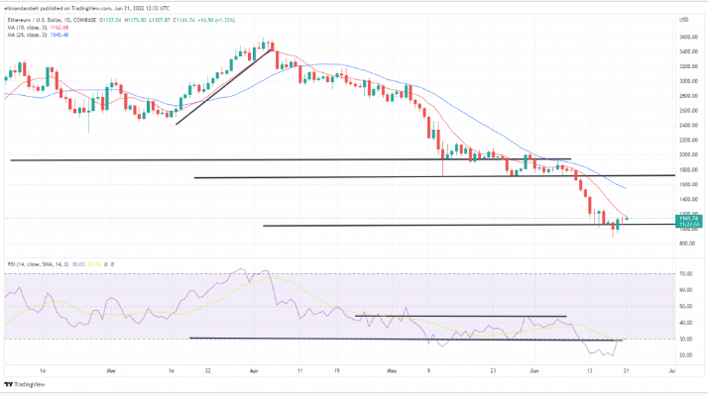708x395 pixels.
Task: Click the RSI 30.00 level label
Action: point(687,340)
